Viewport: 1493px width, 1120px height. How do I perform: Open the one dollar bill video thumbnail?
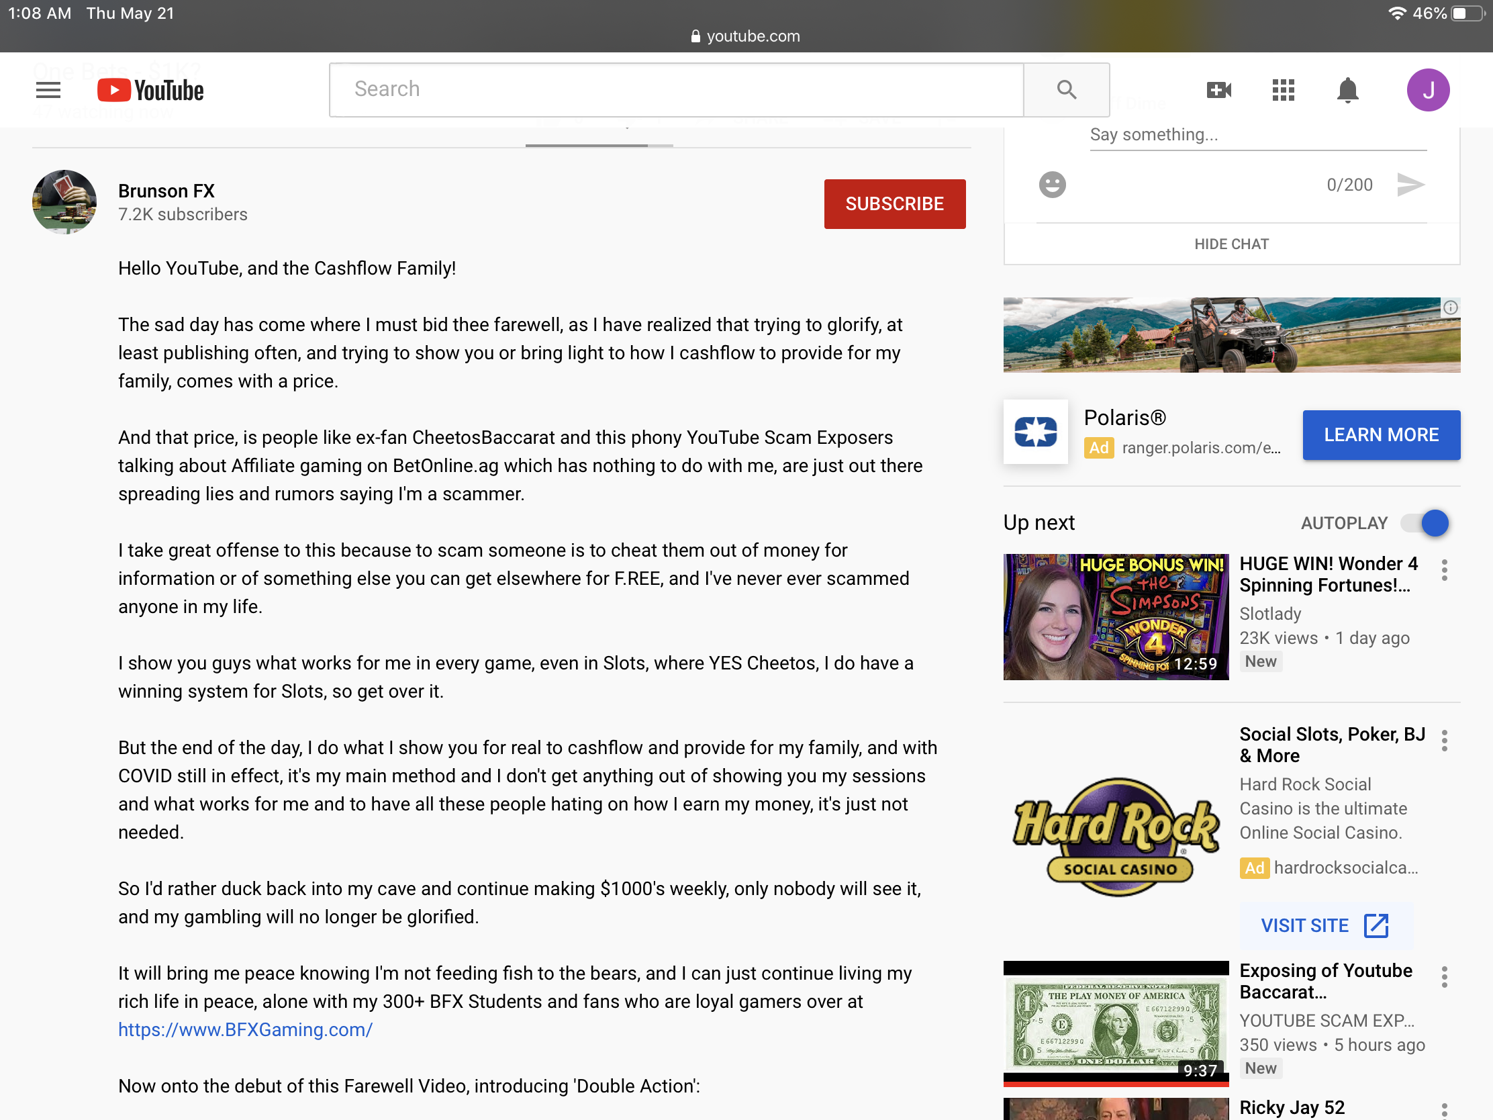coord(1116,1023)
